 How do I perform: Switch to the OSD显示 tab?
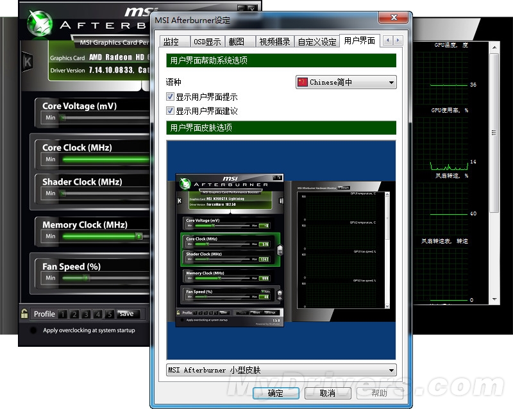206,41
